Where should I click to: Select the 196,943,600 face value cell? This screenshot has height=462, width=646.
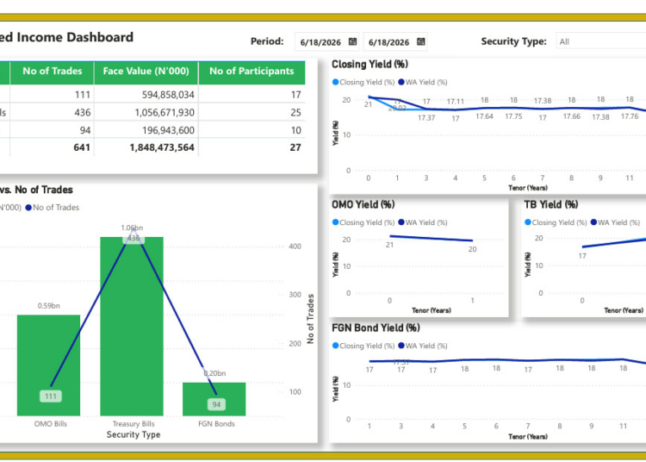tap(168, 130)
